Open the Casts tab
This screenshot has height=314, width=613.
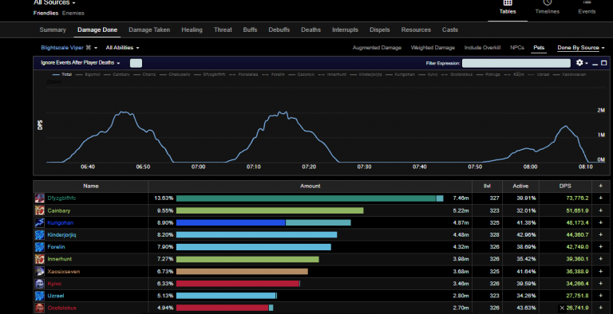[450, 29]
